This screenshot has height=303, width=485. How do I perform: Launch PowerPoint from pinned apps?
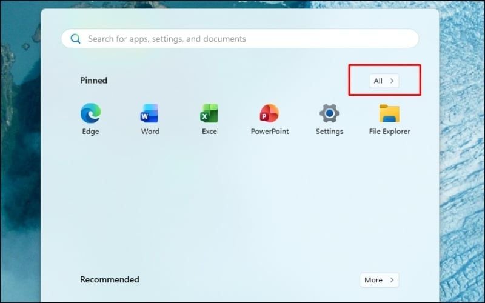point(270,119)
